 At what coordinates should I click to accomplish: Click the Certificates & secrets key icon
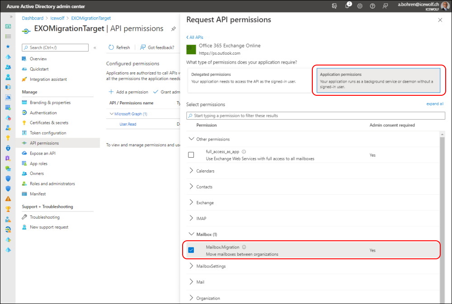tap(24, 123)
